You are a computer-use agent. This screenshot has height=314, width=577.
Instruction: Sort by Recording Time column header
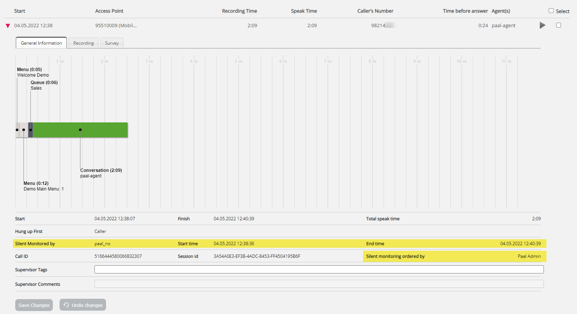coord(239,11)
